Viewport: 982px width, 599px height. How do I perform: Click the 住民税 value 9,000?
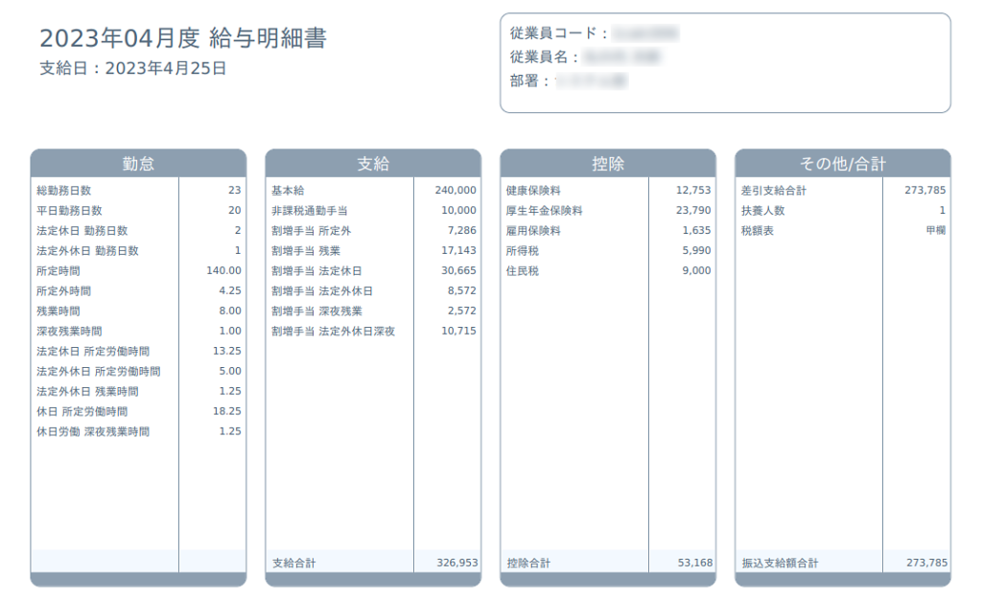pos(696,271)
